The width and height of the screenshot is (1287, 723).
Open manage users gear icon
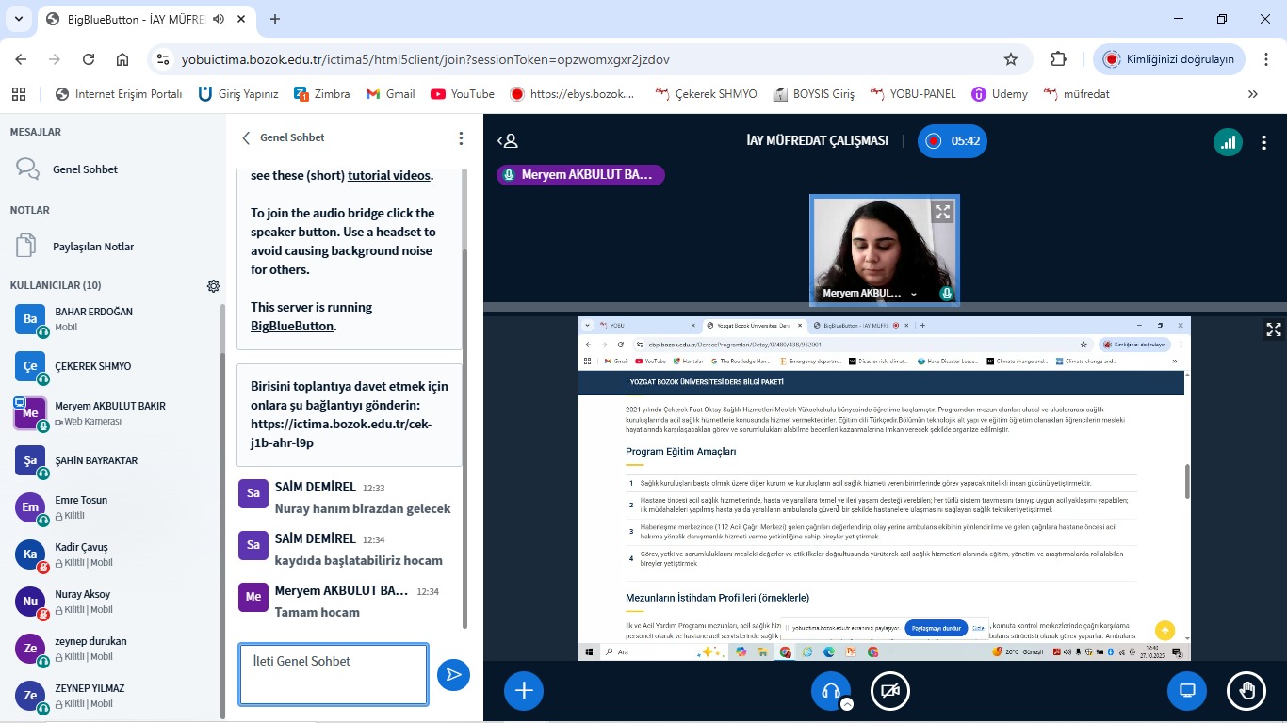(x=213, y=286)
